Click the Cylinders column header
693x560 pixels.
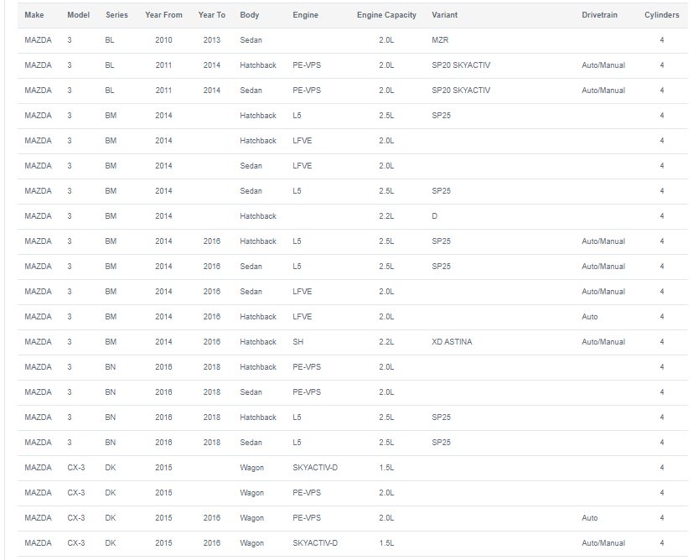click(x=662, y=15)
